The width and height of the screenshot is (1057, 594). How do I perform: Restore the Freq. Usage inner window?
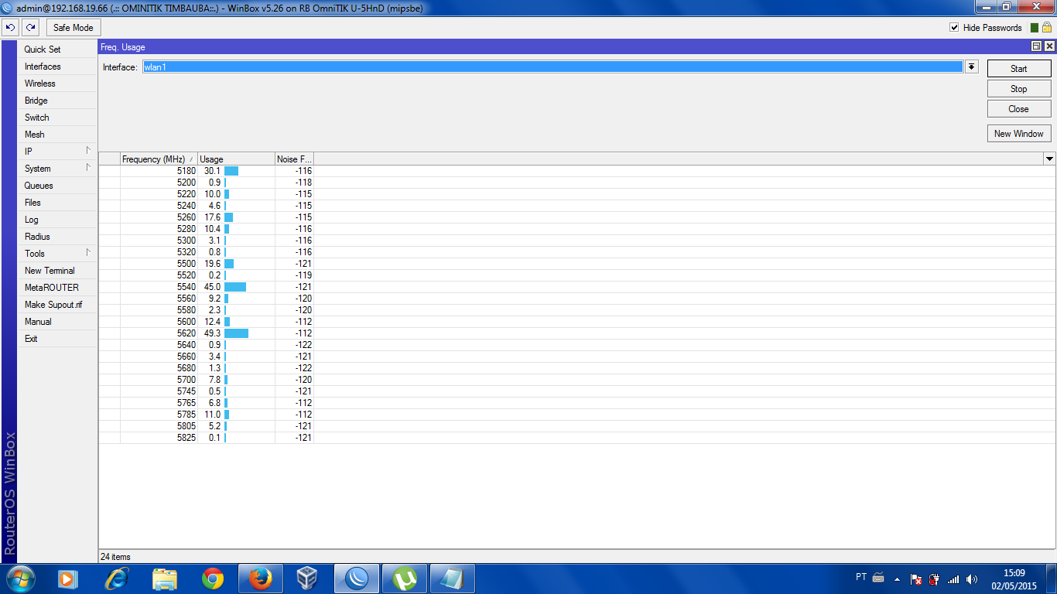coord(1037,46)
